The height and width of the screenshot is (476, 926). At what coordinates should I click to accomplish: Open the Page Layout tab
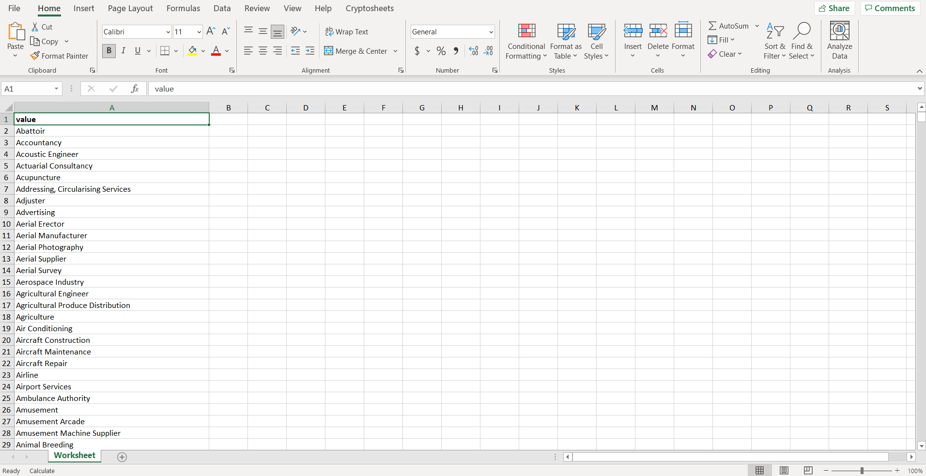(130, 8)
